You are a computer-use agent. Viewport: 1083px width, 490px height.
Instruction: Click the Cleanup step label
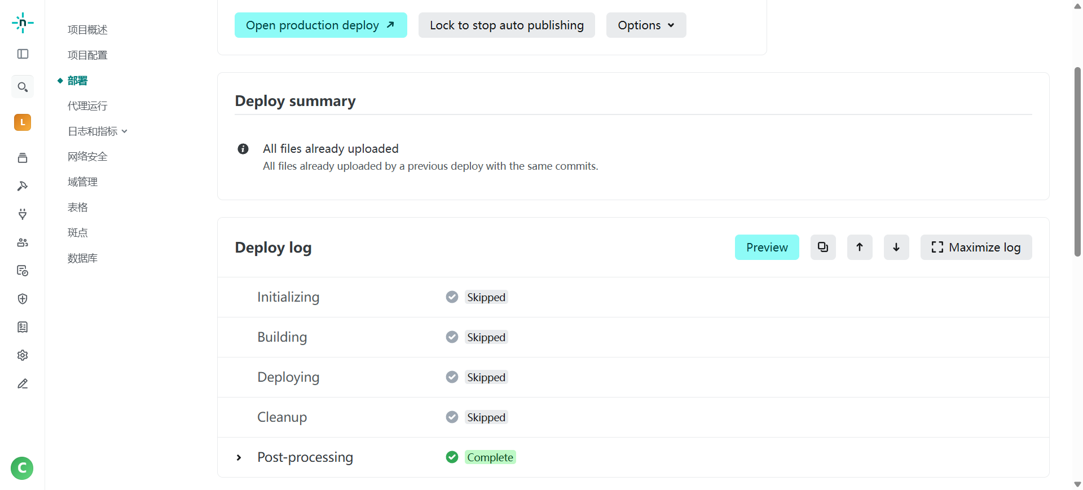click(x=282, y=417)
